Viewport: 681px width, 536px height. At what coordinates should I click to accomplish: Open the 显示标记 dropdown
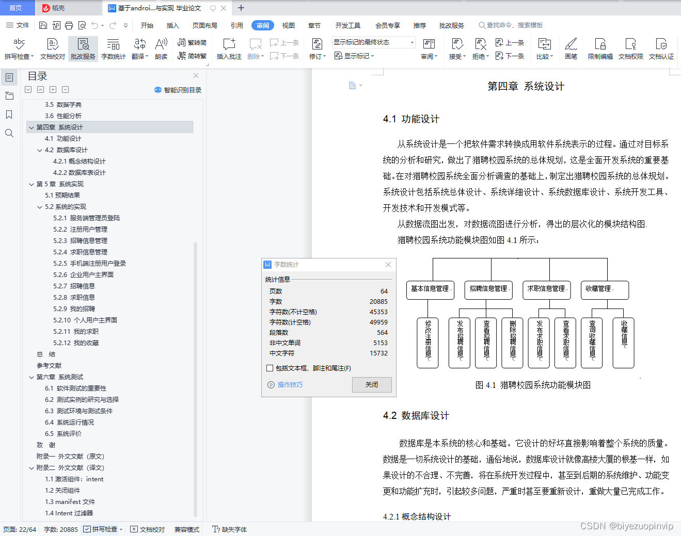(354, 56)
